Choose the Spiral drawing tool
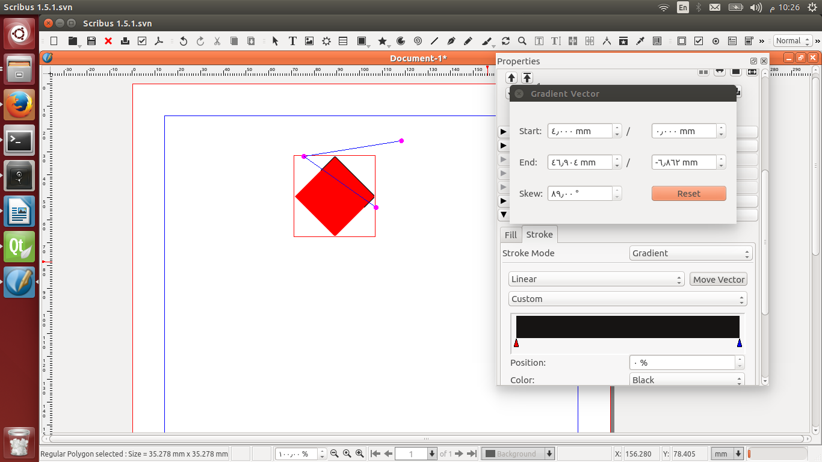Image resolution: width=822 pixels, height=462 pixels. click(418, 41)
